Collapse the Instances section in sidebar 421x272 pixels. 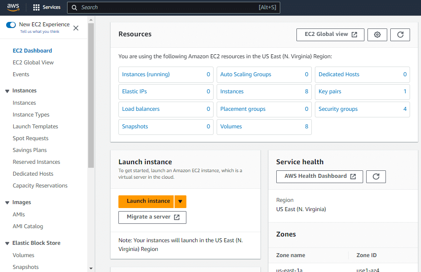tap(7, 91)
